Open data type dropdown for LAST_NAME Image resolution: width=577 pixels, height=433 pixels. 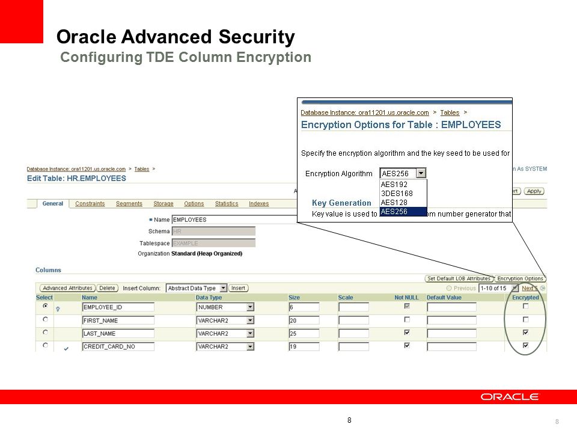(250, 333)
